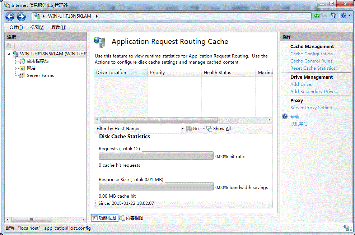Image resolution: width=355 pixels, height=235 pixels.
Task: Open the help icon dropdown arrow
Action: pyautogui.click(x=349, y=16)
